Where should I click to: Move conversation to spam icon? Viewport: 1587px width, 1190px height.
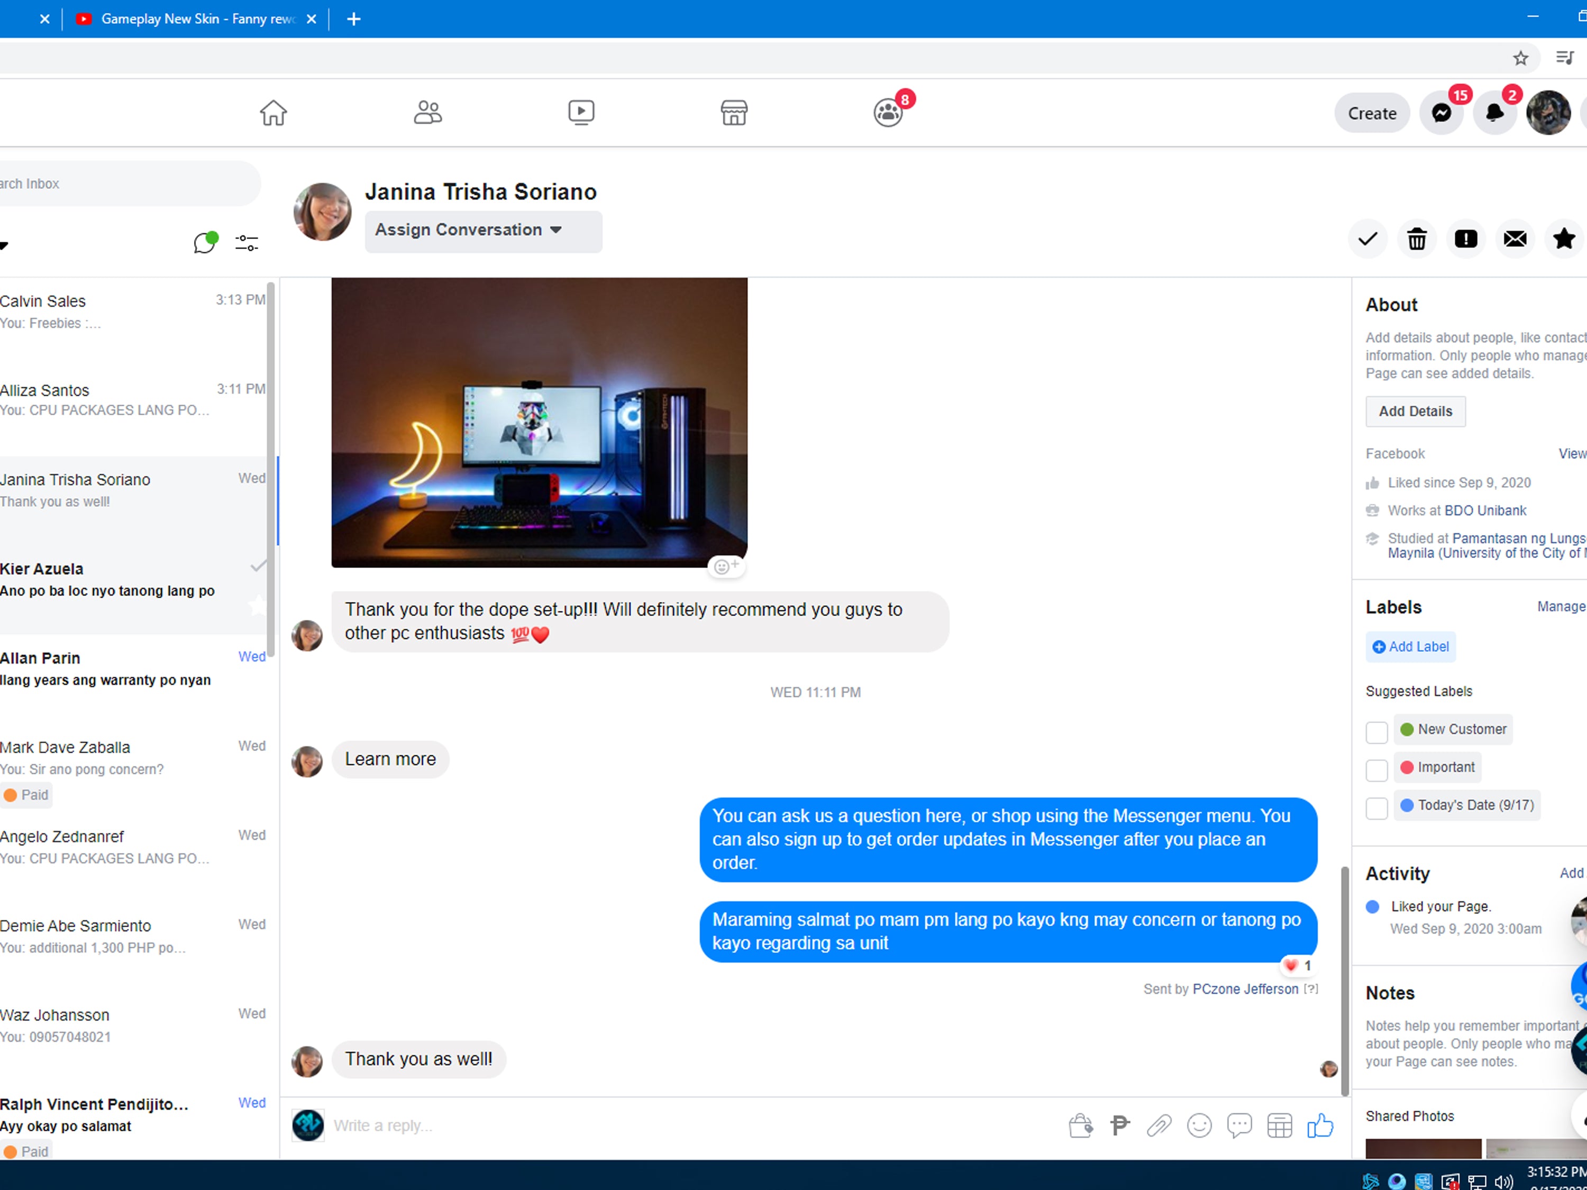coord(1465,239)
